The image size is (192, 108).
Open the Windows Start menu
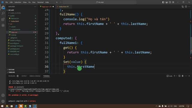click(x=2, y=106)
